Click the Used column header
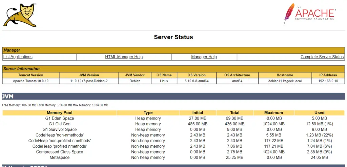 pos(319,113)
